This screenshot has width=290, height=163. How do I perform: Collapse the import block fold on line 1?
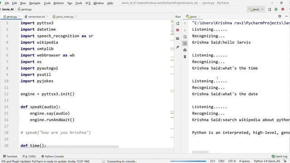[x=18, y=23]
